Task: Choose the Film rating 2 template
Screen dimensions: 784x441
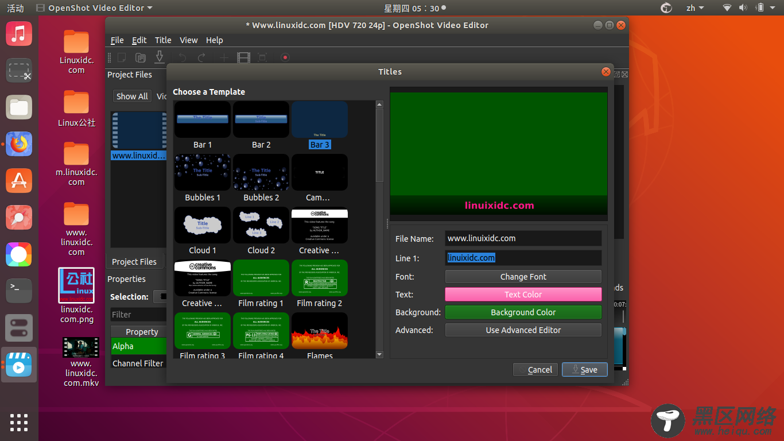Action: coord(320,284)
